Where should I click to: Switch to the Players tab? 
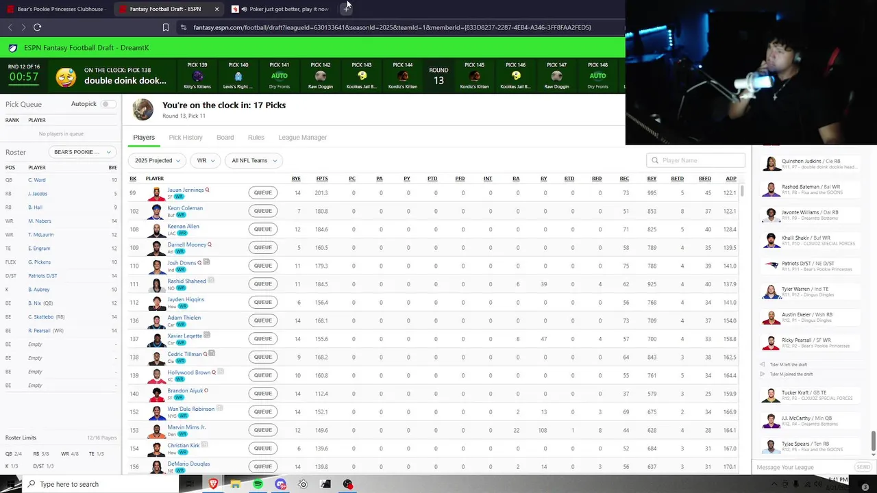(x=144, y=138)
